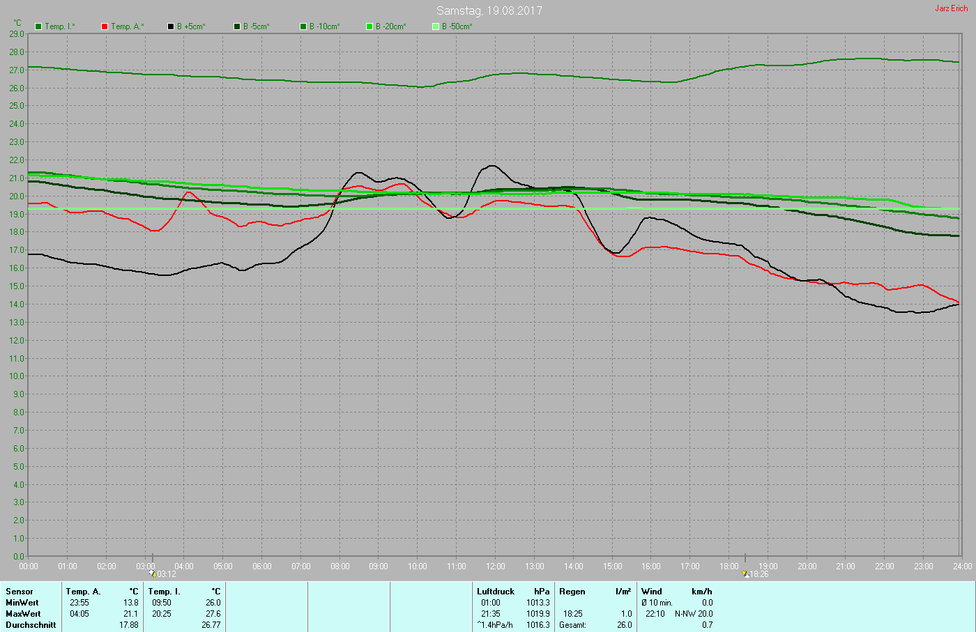Click the 12:00 label on the time axis
This screenshot has height=632, width=976.
click(x=496, y=567)
